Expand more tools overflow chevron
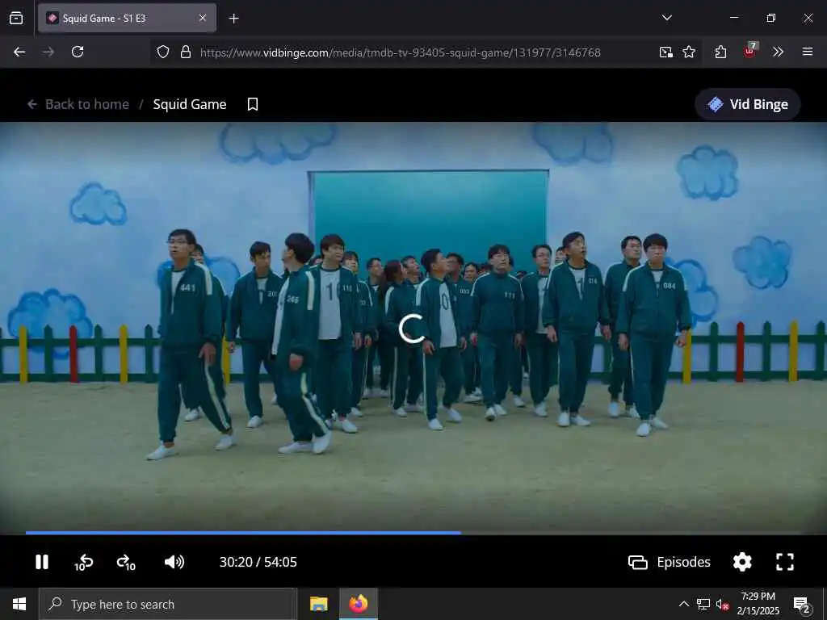This screenshot has width=827, height=620. pyautogui.click(x=778, y=52)
